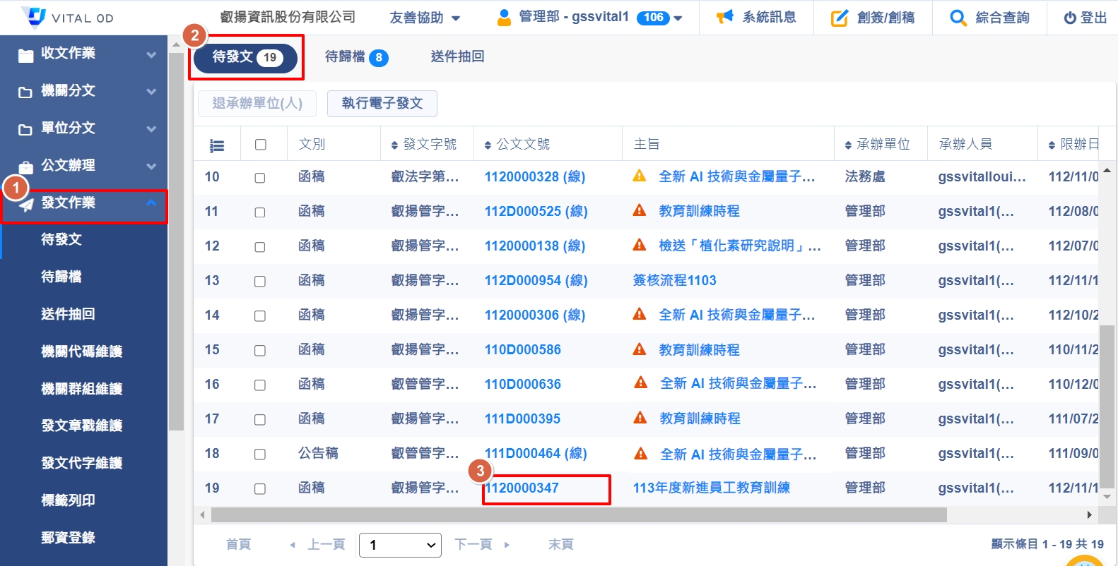This screenshot has height=566, width=1118.
Task: Click the create draft pencil icon
Action: point(839,18)
